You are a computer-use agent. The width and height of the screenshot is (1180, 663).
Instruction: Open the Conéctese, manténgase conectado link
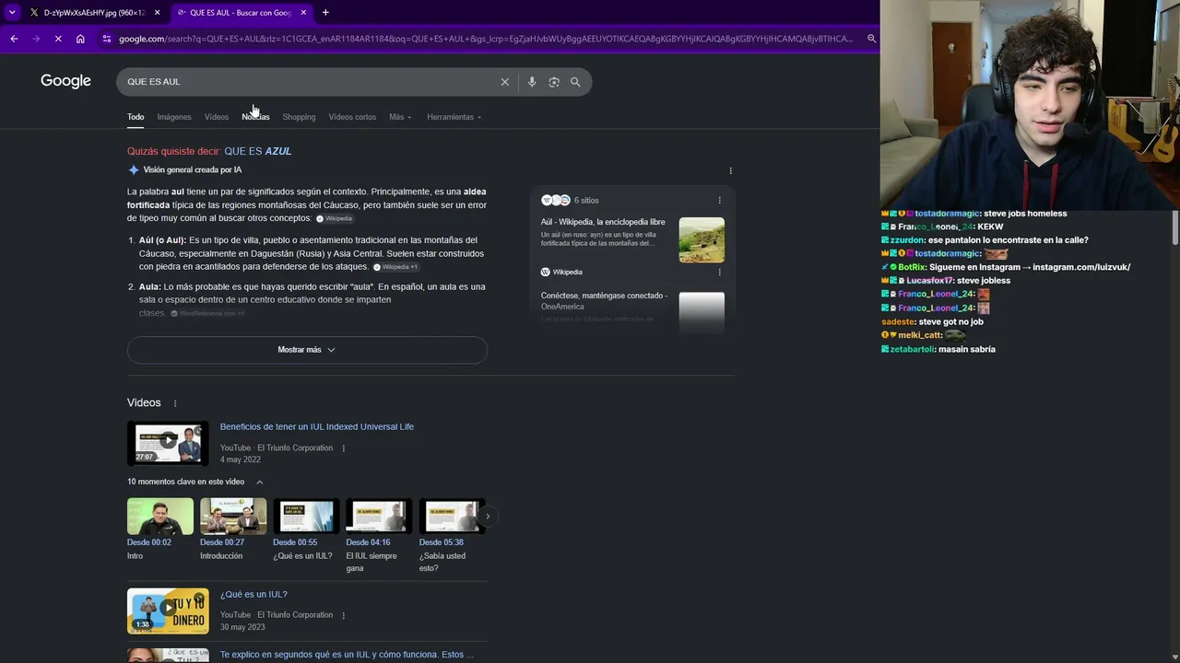click(x=605, y=301)
